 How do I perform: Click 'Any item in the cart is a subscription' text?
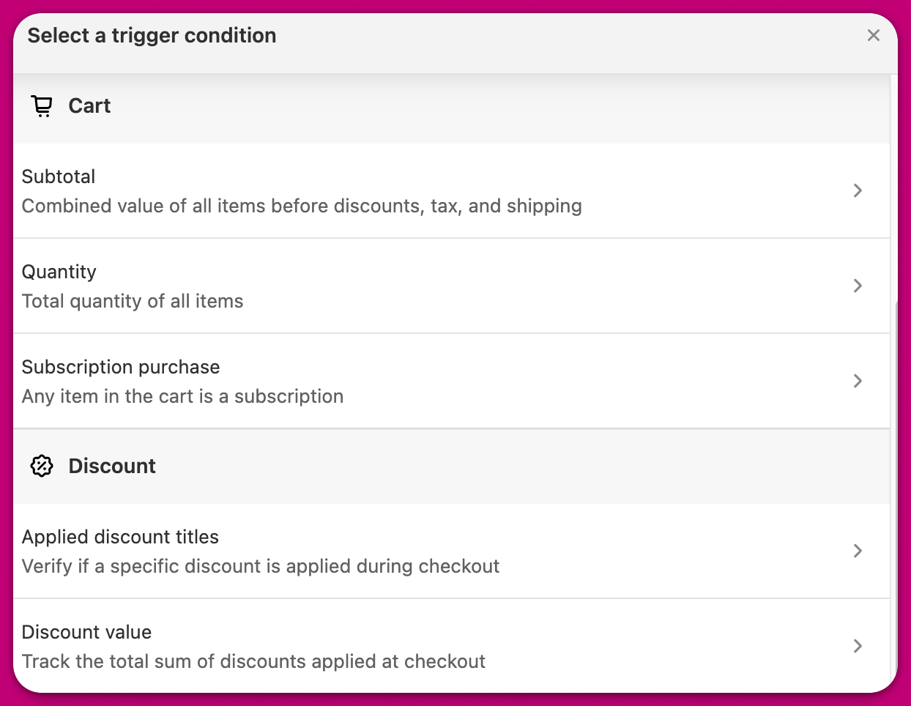point(182,396)
